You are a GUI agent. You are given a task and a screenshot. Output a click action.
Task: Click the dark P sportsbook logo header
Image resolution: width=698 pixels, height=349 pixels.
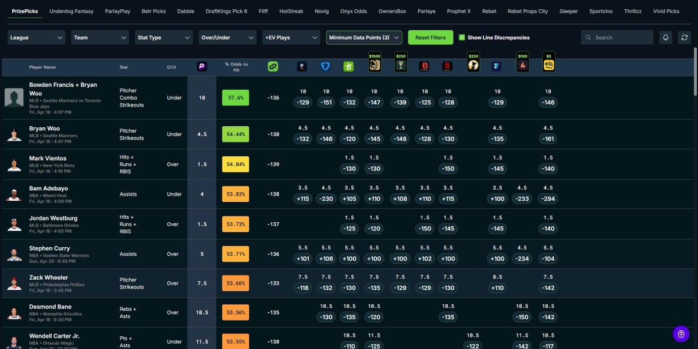302,67
